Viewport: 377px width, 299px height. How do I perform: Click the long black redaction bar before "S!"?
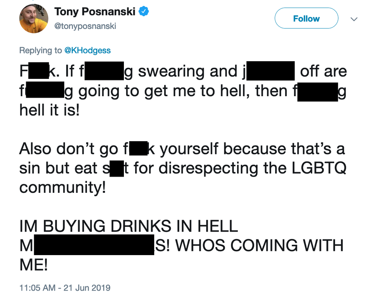point(94,246)
